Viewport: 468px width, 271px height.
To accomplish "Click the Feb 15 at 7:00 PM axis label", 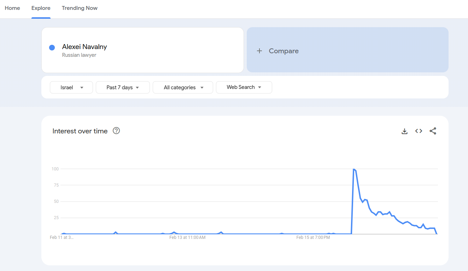I will [313, 237].
